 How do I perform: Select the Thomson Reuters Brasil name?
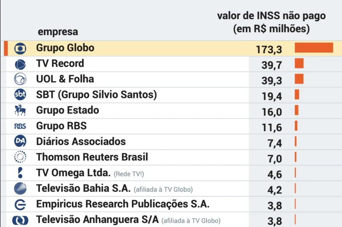pyautogui.click(x=92, y=157)
